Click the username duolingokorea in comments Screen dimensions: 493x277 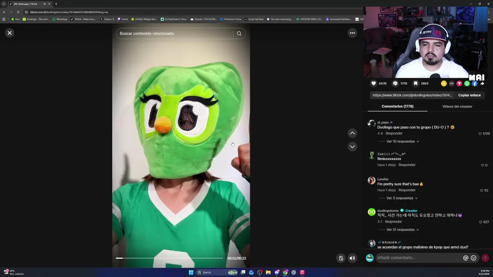pos(388,211)
